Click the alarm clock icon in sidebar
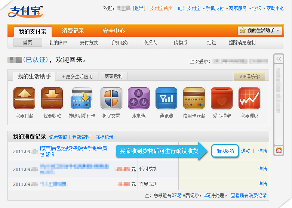Screen dimensions: 292x208 [279, 150]
